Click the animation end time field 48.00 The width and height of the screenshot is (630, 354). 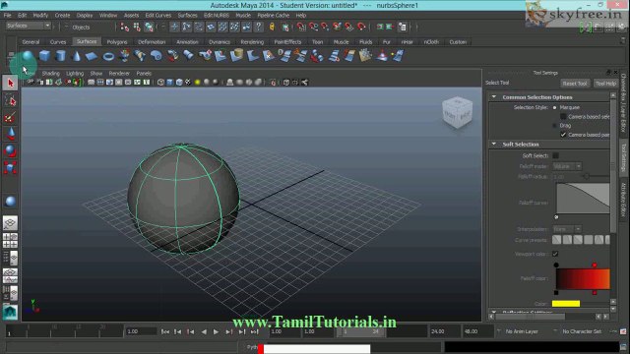[477, 331]
